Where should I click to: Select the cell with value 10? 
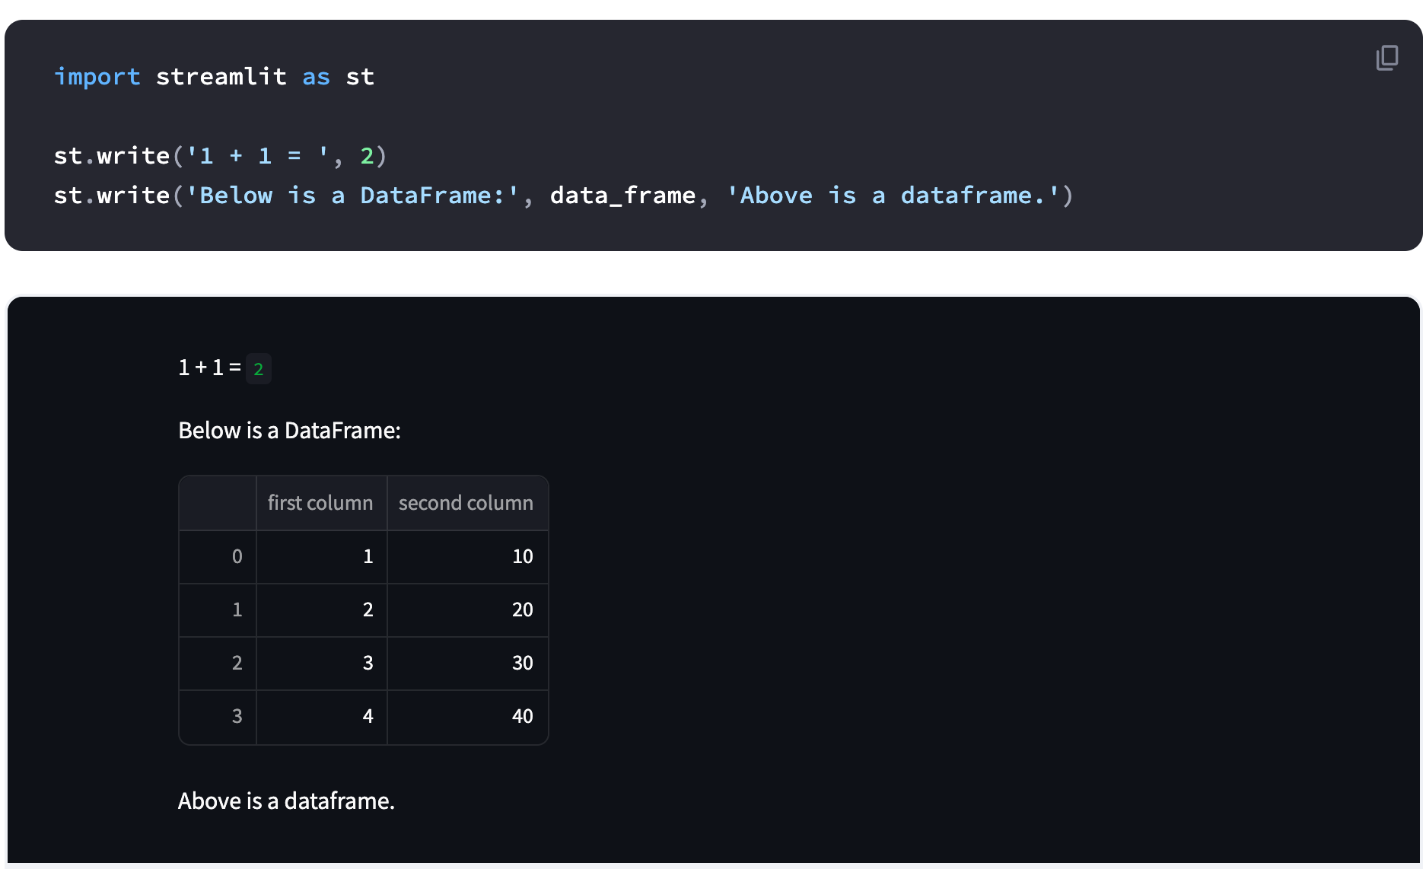467,557
